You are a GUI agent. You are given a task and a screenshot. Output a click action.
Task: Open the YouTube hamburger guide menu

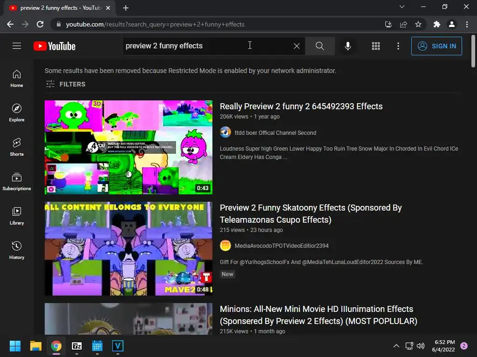pyautogui.click(x=17, y=46)
